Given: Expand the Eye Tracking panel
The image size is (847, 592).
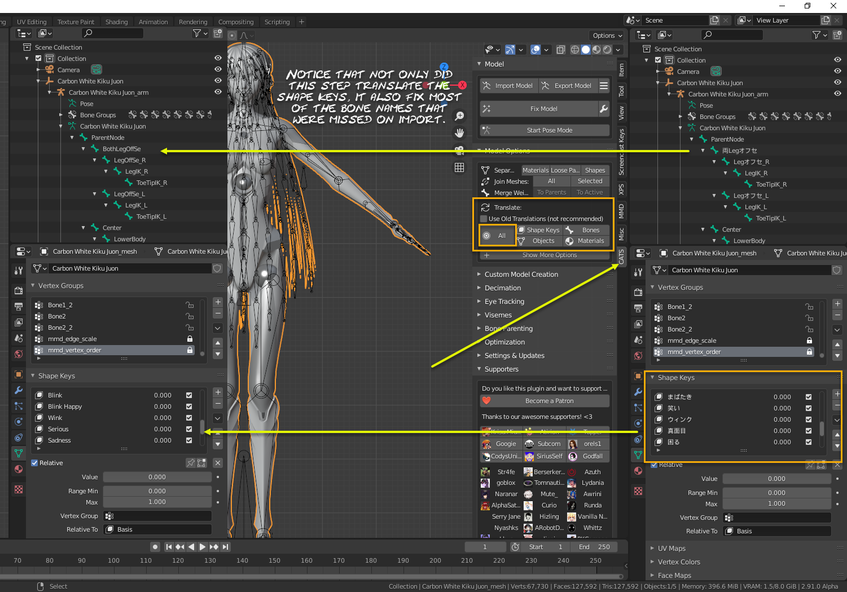Looking at the screenshot, I should coord(504,302).
